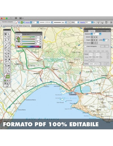Pick the Gradient tool
The height and width of the screenshot is (146, 113).
pos(9,59)
